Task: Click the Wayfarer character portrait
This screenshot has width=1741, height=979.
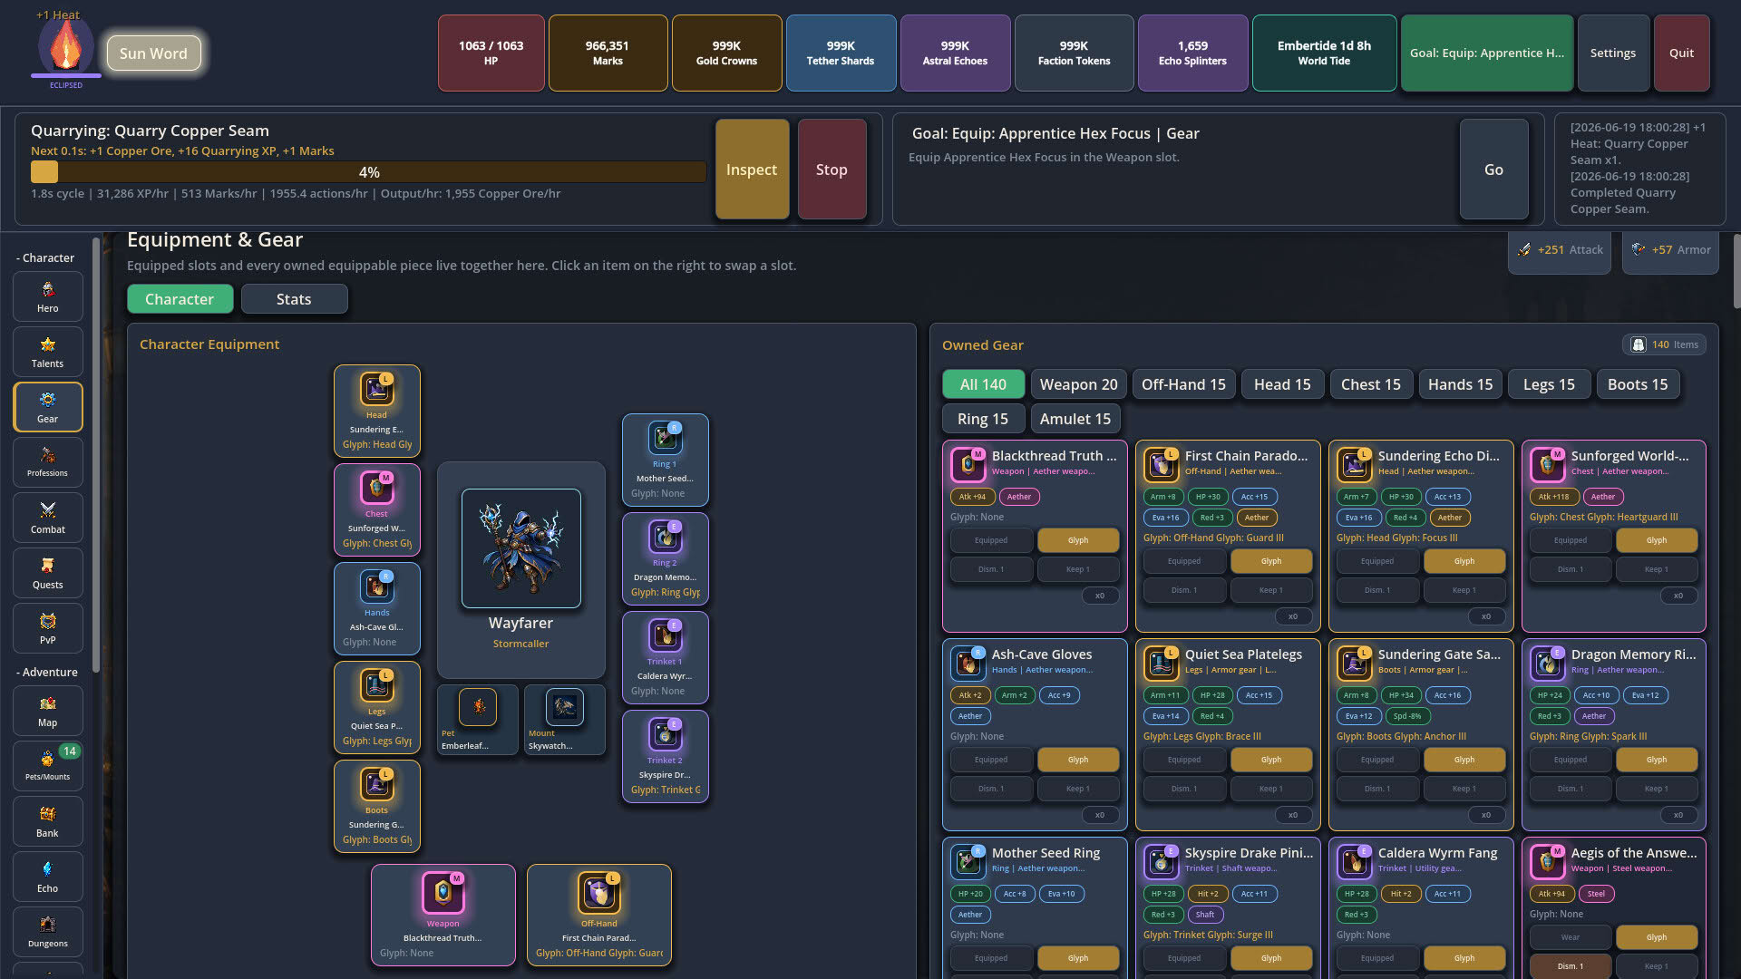Action: (521, 548)
